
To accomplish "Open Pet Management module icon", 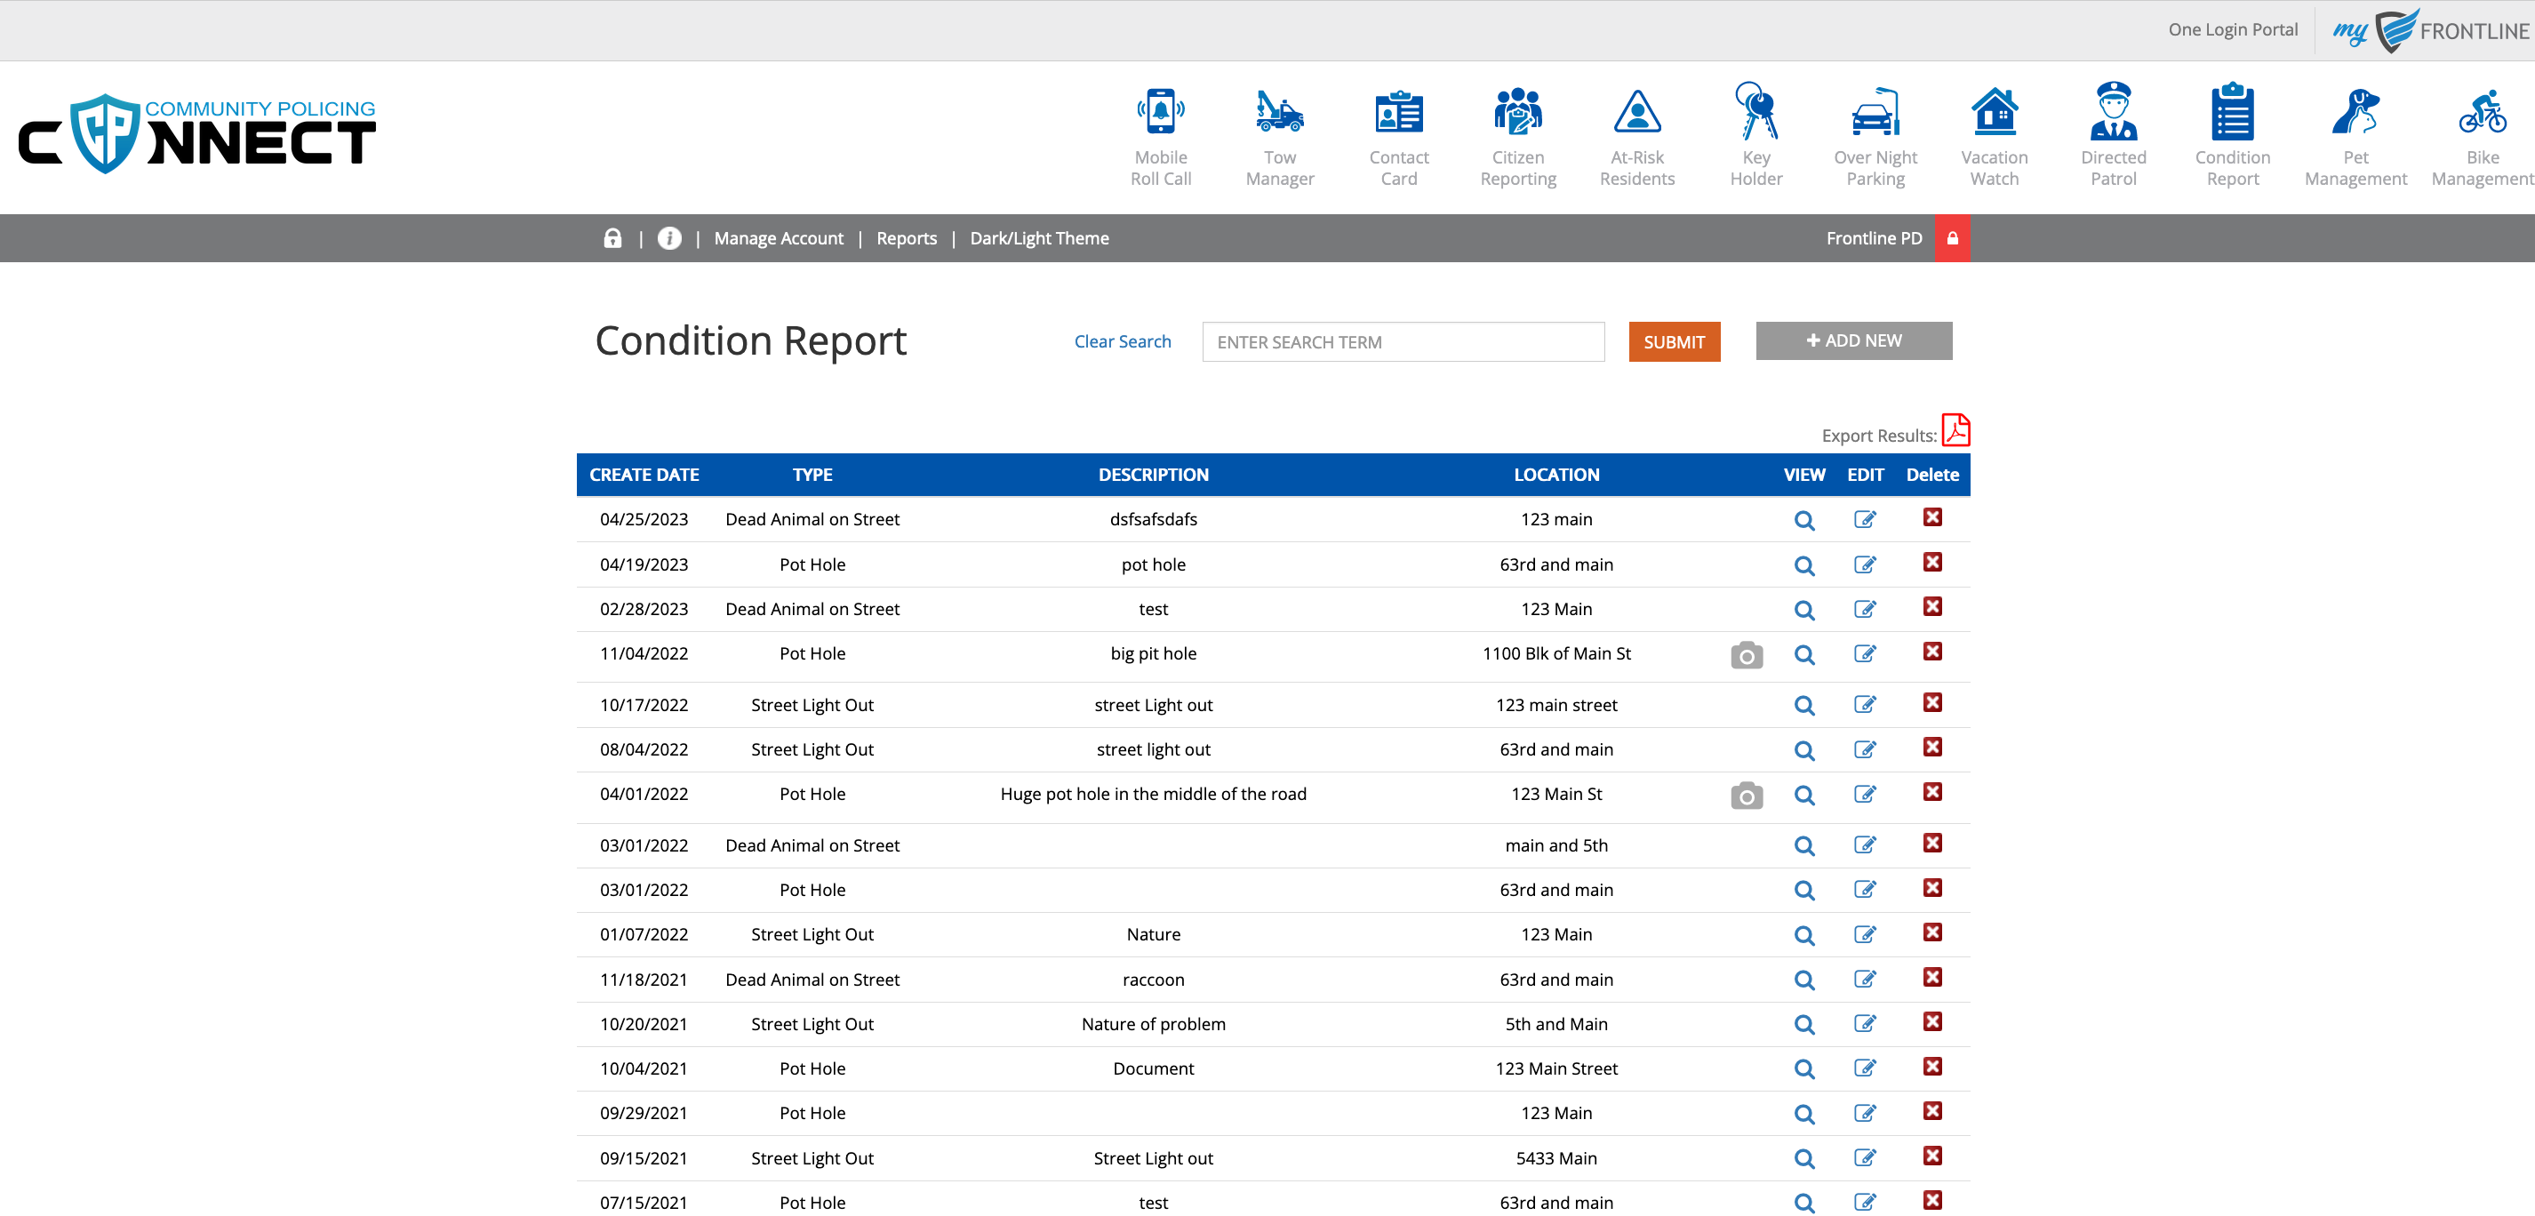I will [2355, 113].
